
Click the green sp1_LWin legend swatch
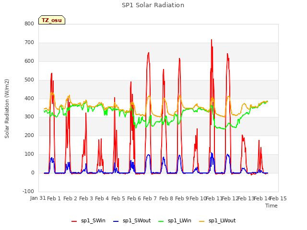(161, 221)
